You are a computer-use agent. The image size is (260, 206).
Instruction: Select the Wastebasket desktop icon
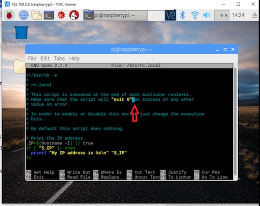tap(21, 36)
